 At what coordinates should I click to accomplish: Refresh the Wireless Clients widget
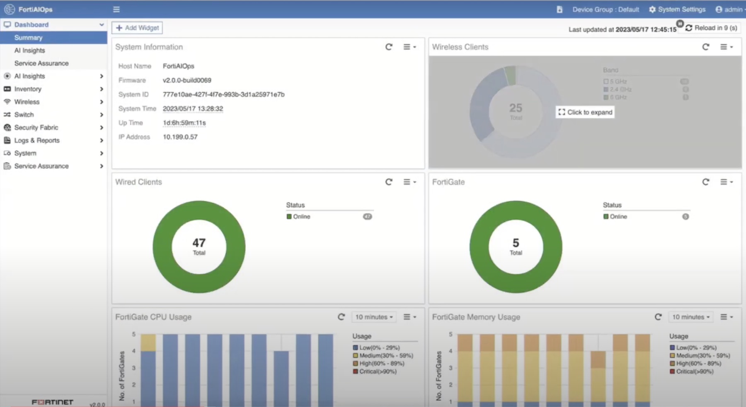coord(706,47)
